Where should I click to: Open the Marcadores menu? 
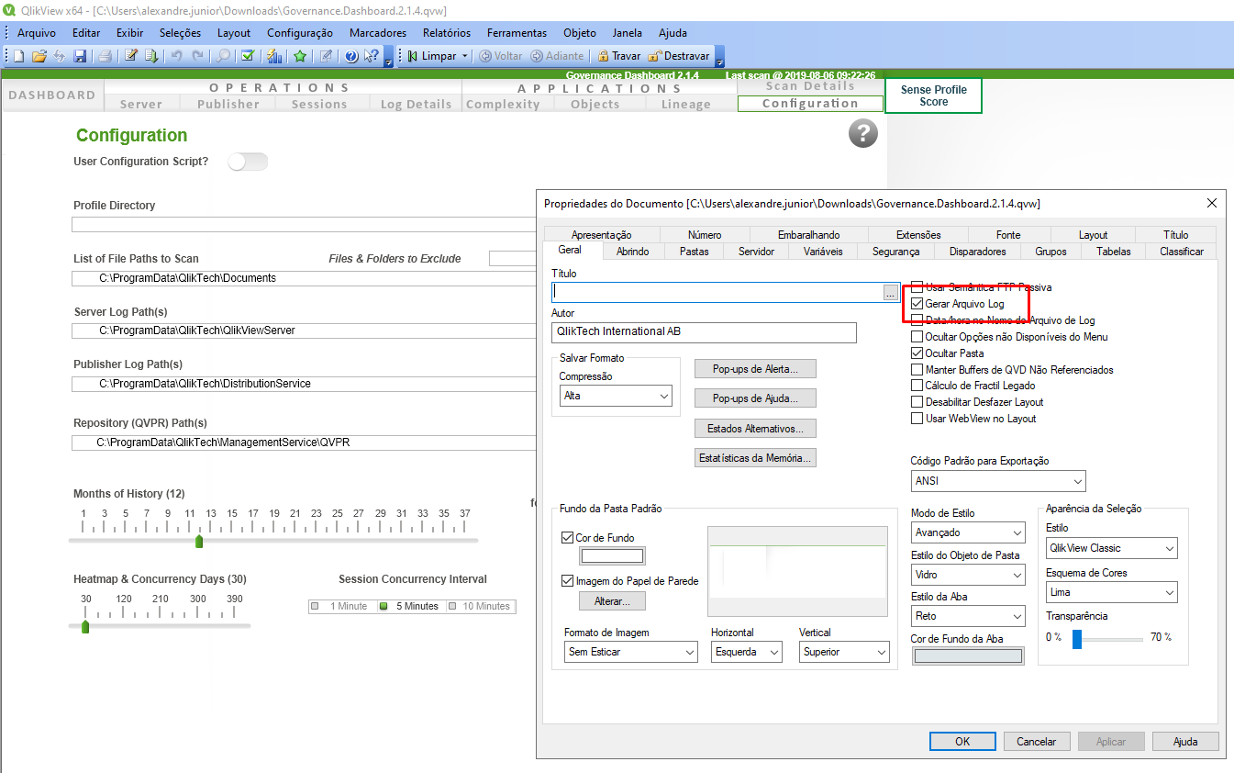click(377, 32)
